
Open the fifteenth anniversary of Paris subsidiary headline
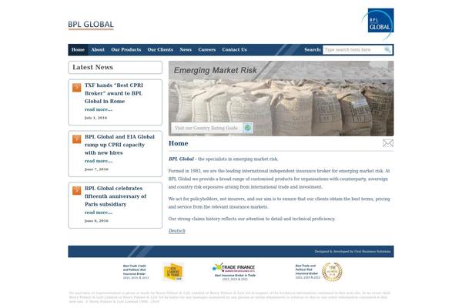tap(115, 196)
